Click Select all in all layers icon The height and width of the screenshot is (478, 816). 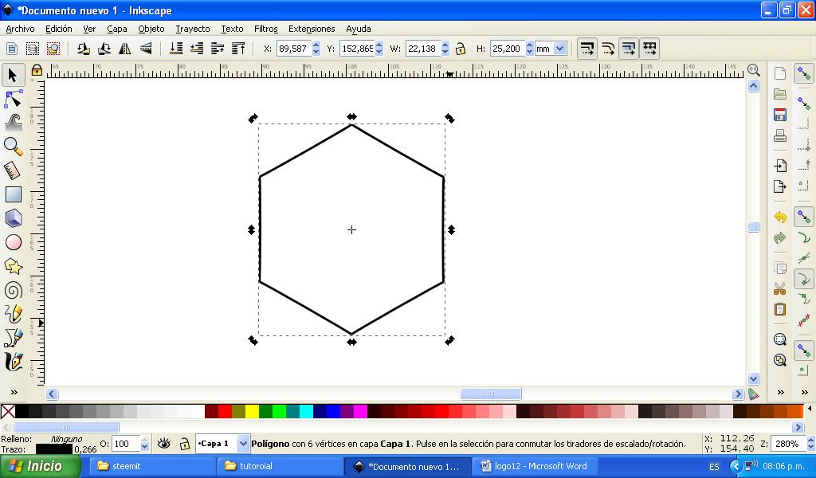click(x=32, y=49)
